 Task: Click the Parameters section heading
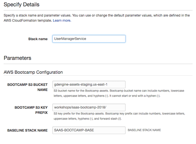tap(18, 58)
